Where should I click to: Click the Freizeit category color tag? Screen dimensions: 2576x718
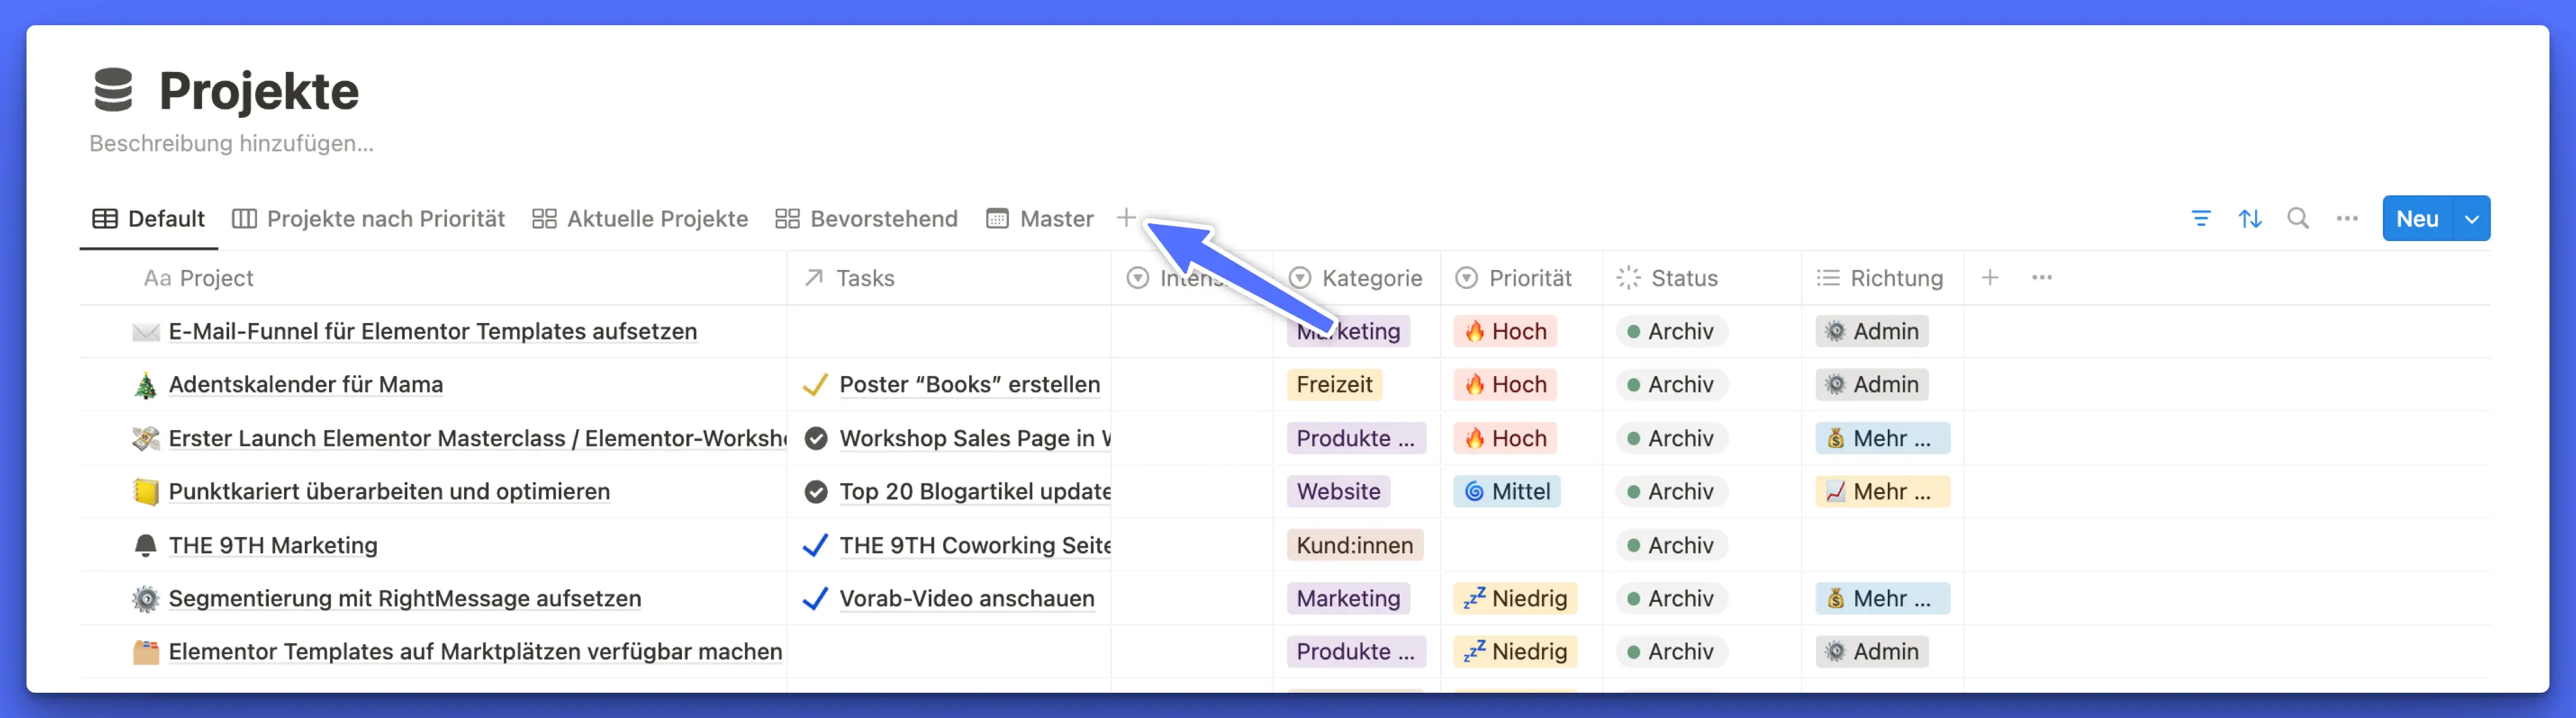[1333, 384]
